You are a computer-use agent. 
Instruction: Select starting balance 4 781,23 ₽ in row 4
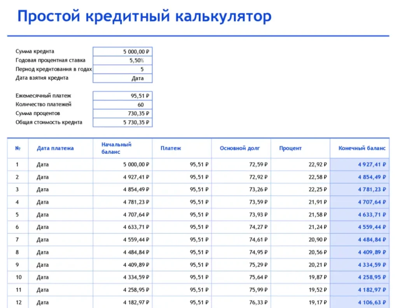122,202
